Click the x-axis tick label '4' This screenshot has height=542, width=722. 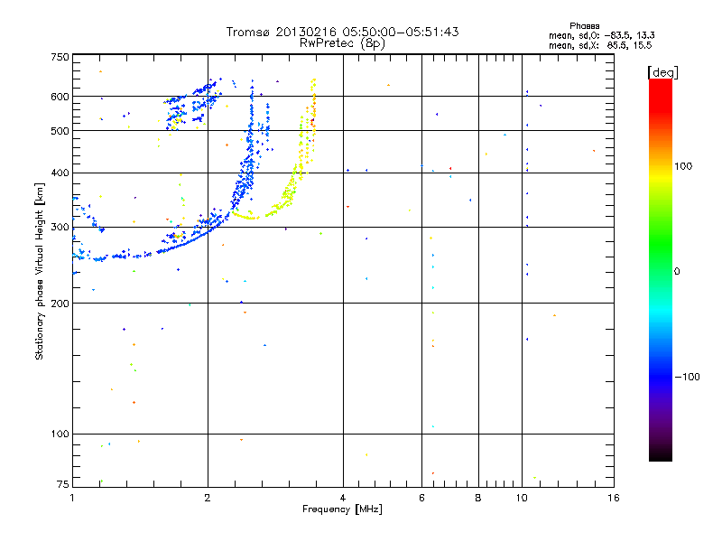click(343, 498)
